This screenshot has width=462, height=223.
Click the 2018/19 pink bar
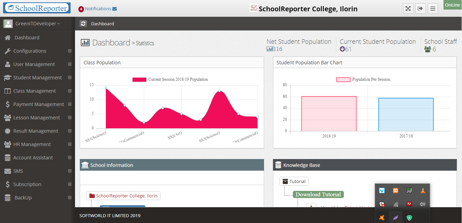point(329,114)
